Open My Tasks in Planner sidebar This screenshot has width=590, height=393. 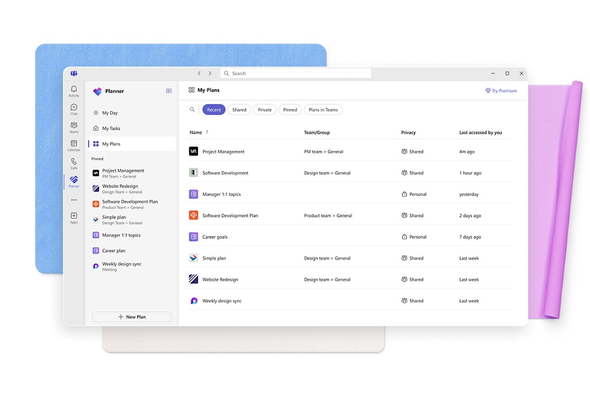[132, 128]
